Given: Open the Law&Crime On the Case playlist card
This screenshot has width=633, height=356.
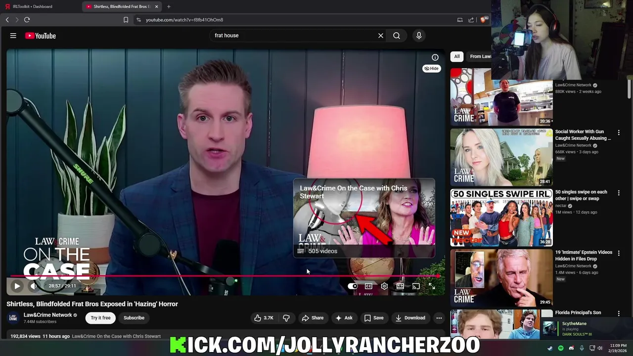Looking at the screenshot, I should 364,218.
